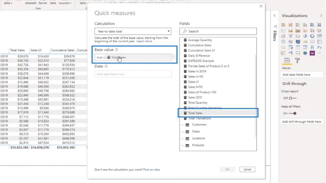Select the Stacked bar chart visual
This screenshot has height=183, width=326.
(x=283, y=25)
